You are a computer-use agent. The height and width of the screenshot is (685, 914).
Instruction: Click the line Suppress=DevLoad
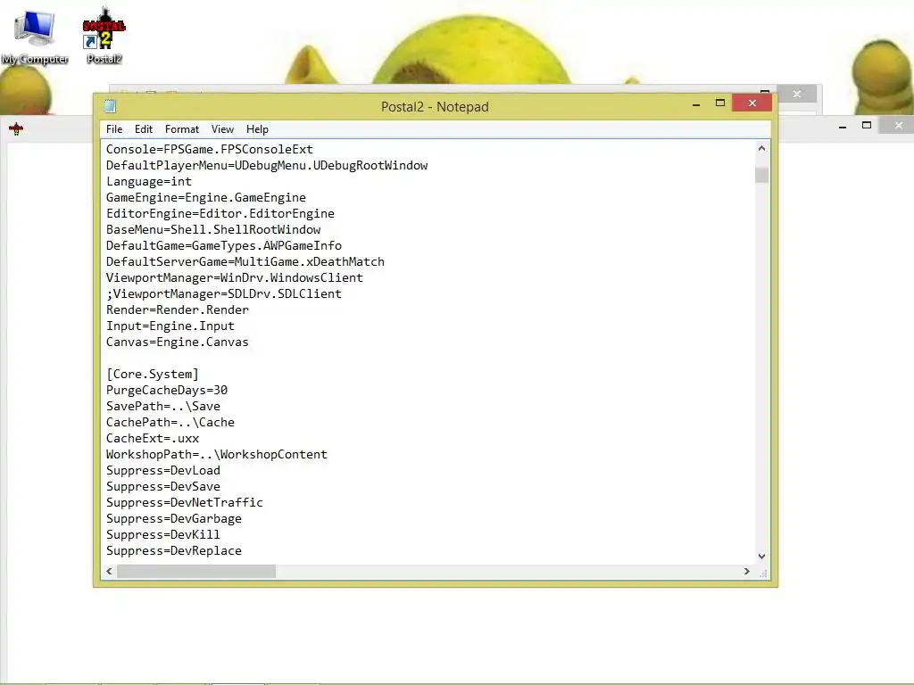point(162,470)
